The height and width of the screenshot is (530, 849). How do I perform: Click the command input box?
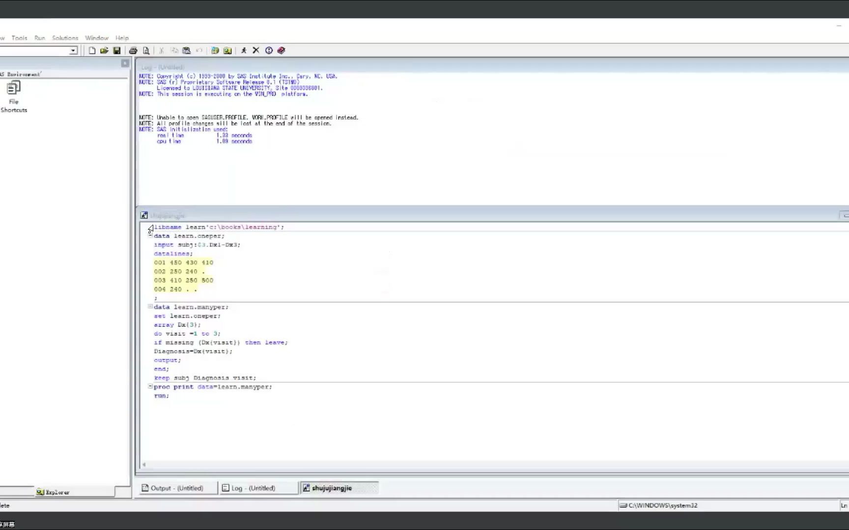[x=34, y=51]
